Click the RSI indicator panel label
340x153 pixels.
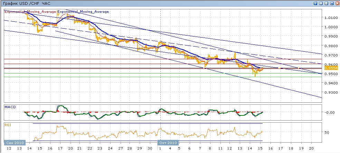(x=8, y=125)
